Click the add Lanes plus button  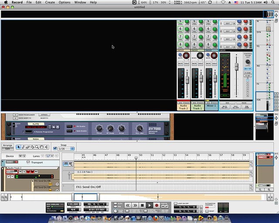[x=43, y=156]
